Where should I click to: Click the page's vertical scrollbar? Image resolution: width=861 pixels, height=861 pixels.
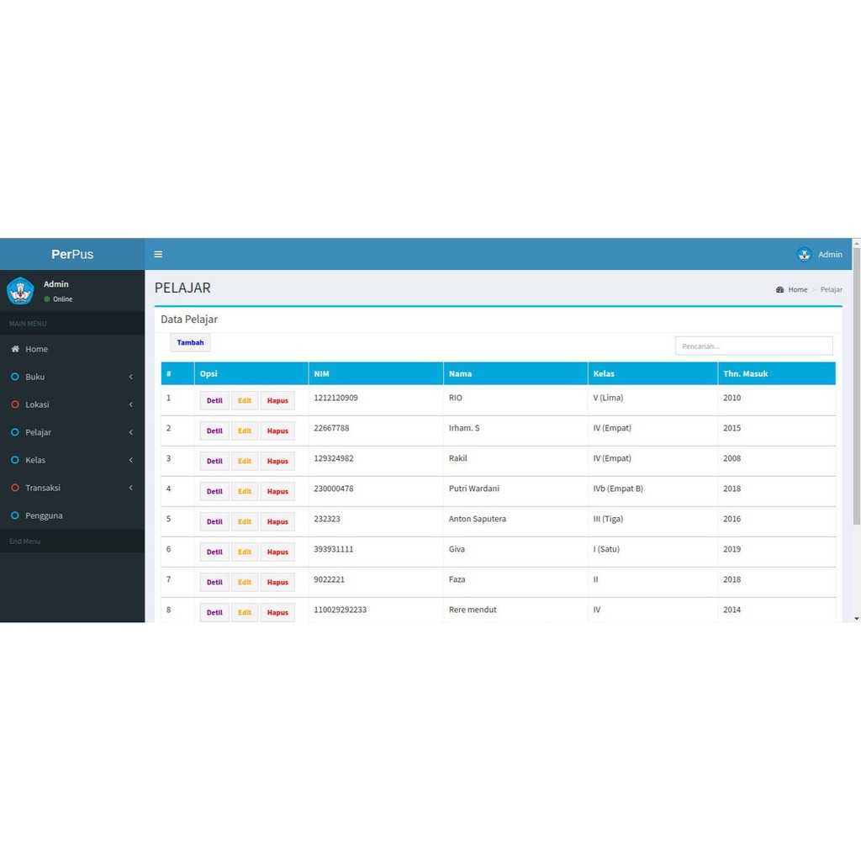point(856,387)
